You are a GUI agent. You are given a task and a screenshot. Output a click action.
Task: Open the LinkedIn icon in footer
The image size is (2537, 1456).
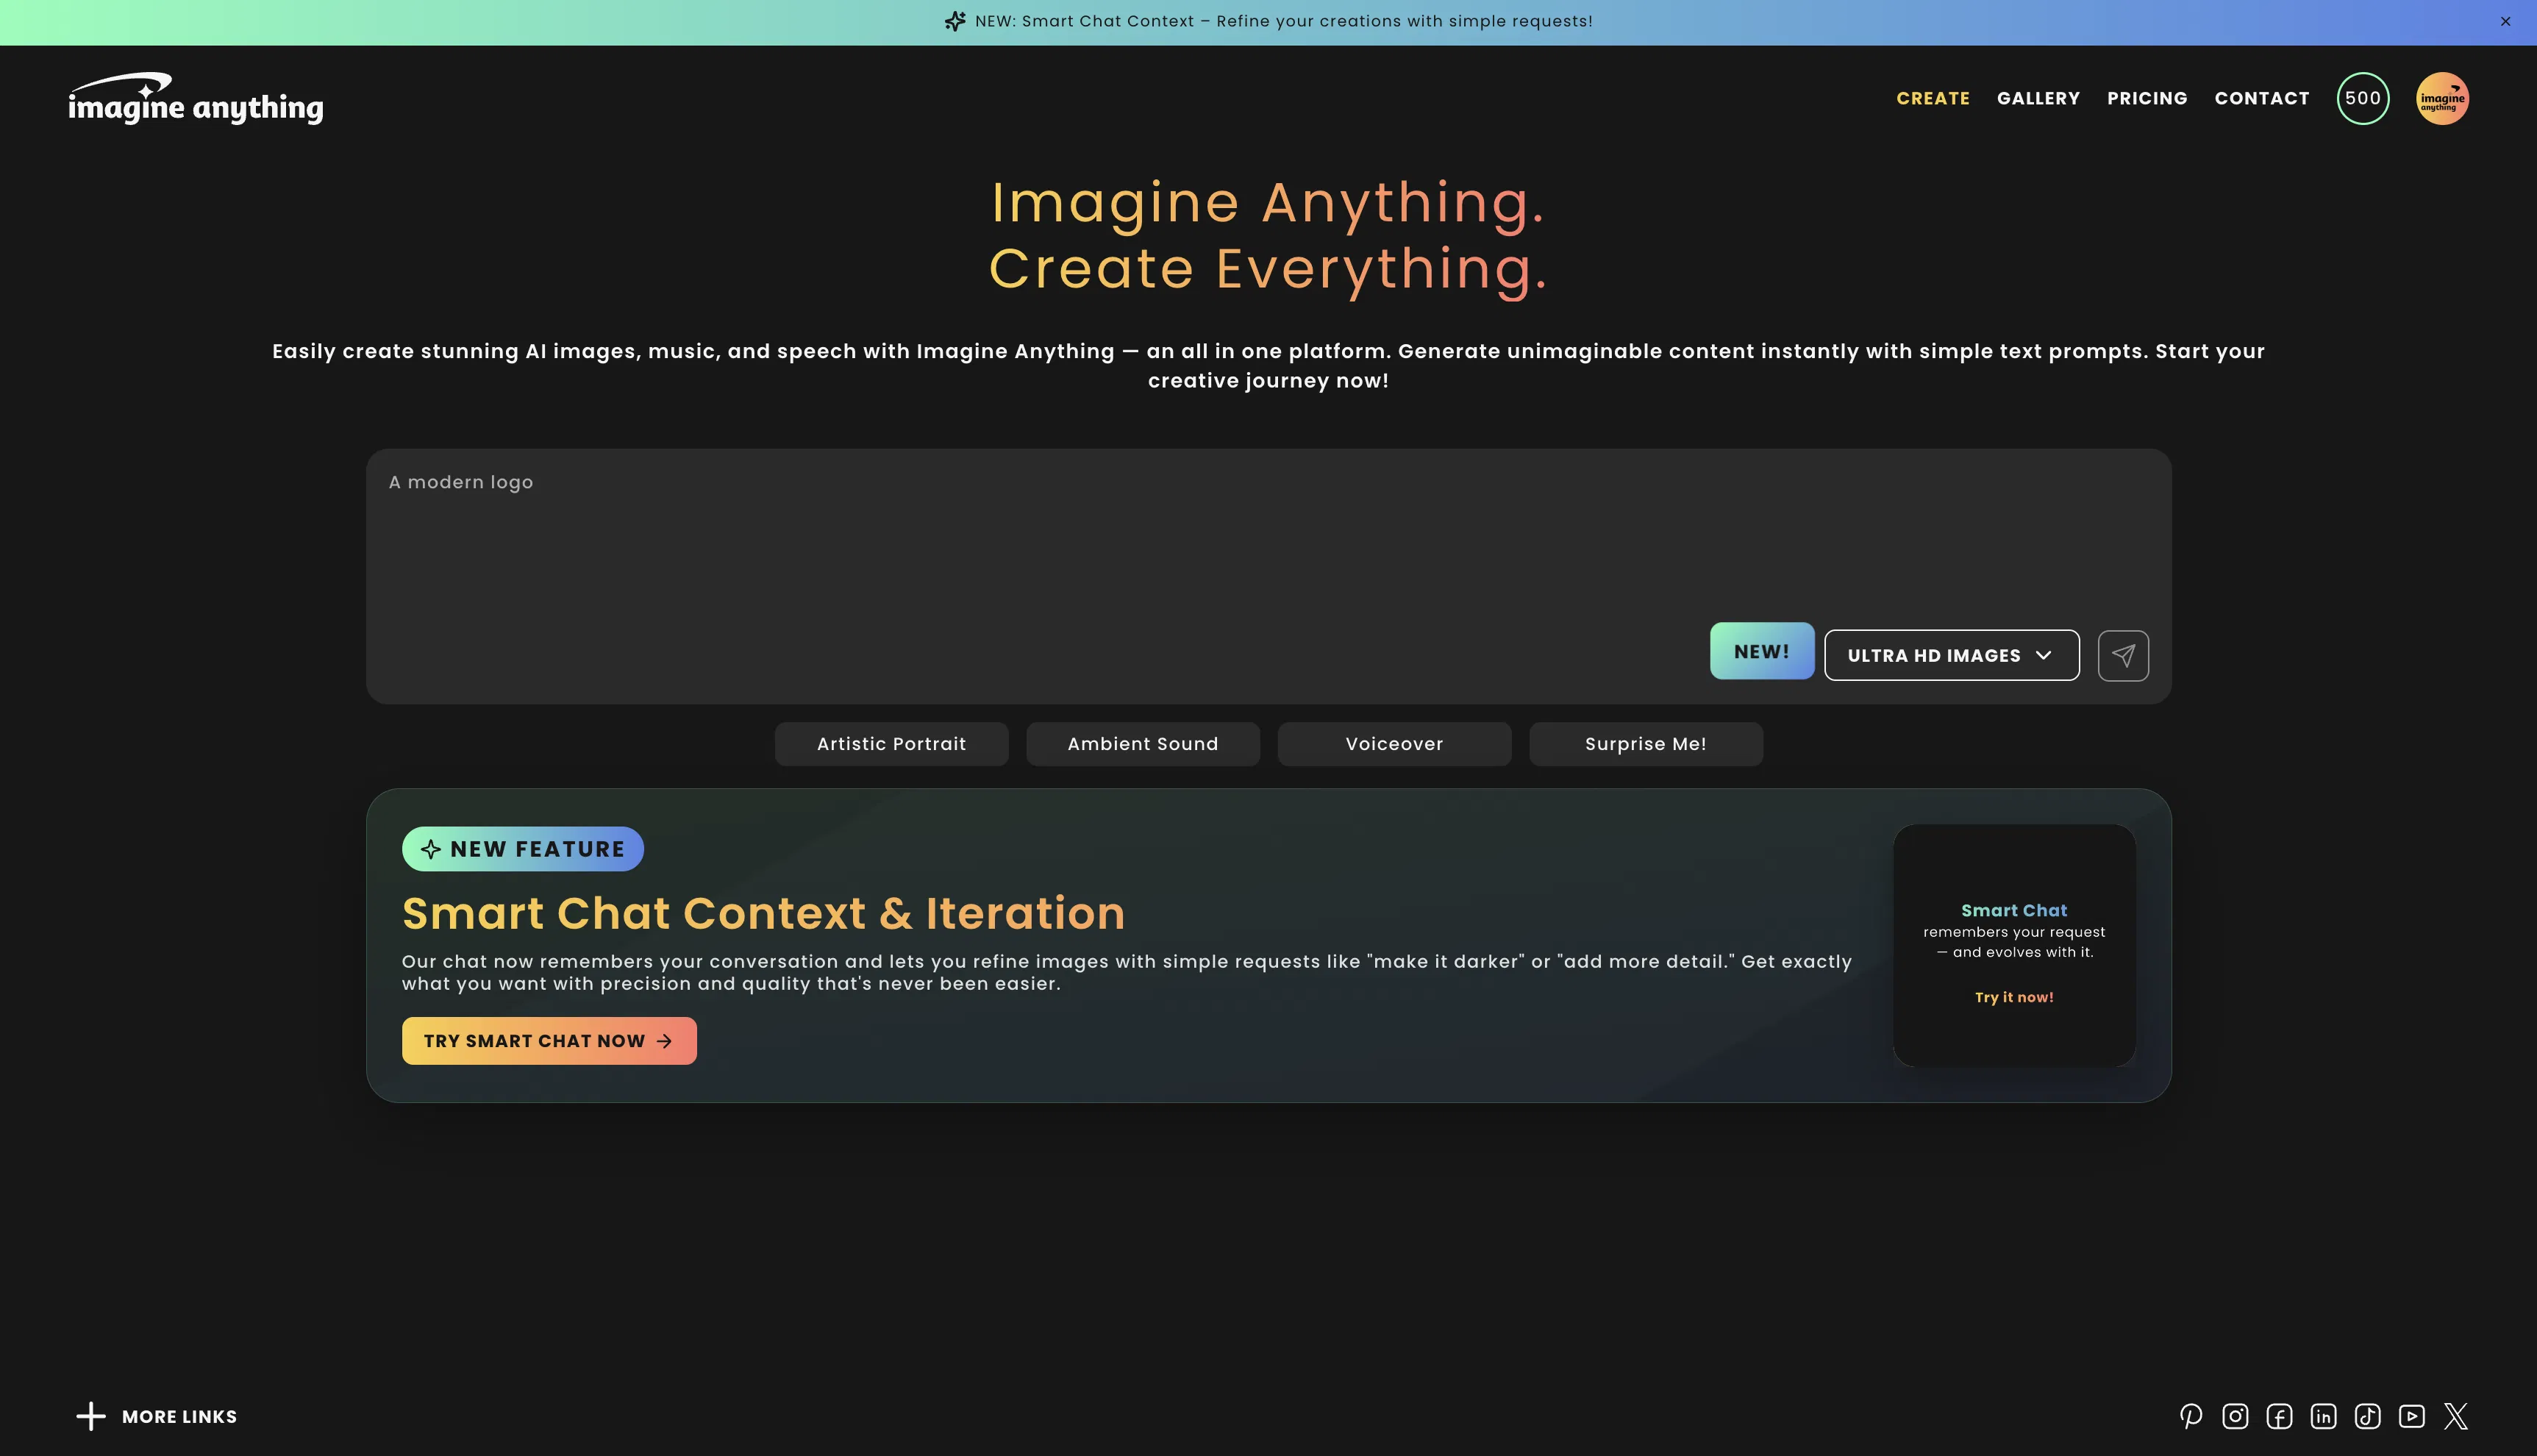point(2323,1416)
